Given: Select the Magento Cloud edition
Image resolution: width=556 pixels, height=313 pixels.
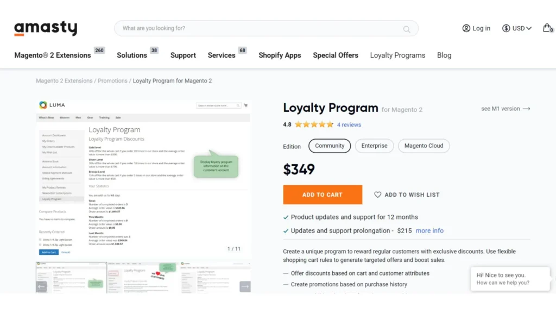Looking at the screenshot, I should 424,146.
